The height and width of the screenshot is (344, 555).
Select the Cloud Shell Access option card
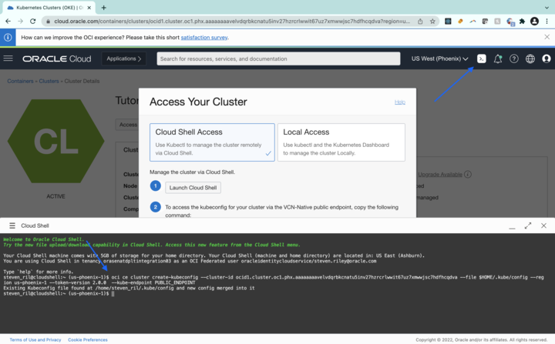click(212, 142)
